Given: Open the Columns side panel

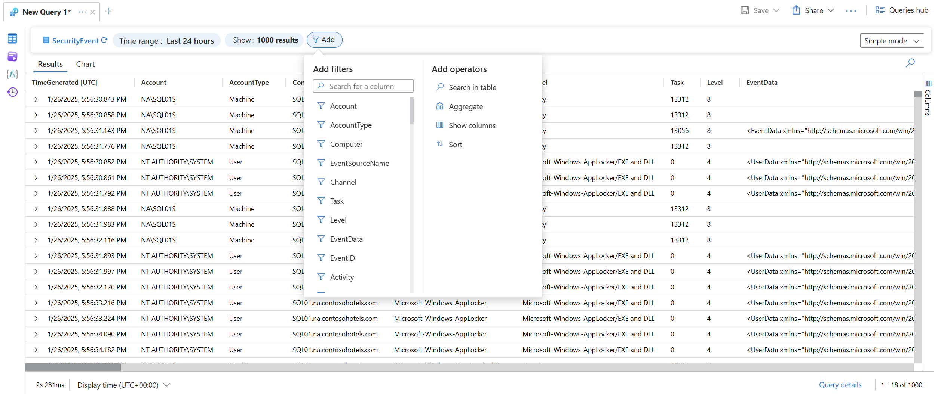Looking at the screenshot, I should point(928,98).
